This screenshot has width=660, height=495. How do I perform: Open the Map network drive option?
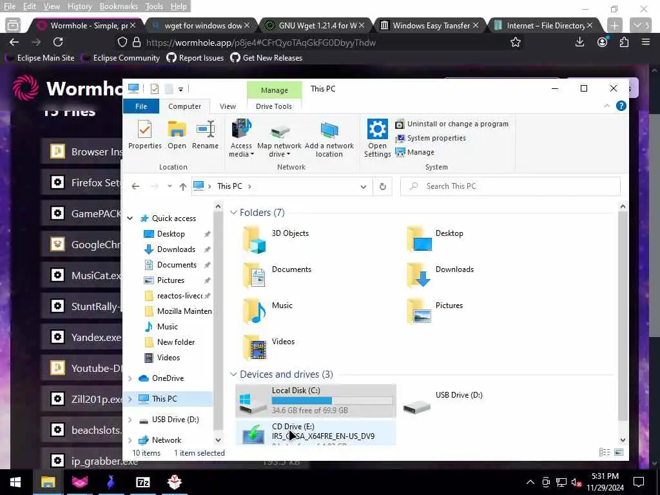click(x=279, y=138)
